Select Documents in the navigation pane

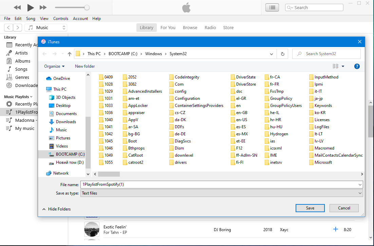[63, 113]
